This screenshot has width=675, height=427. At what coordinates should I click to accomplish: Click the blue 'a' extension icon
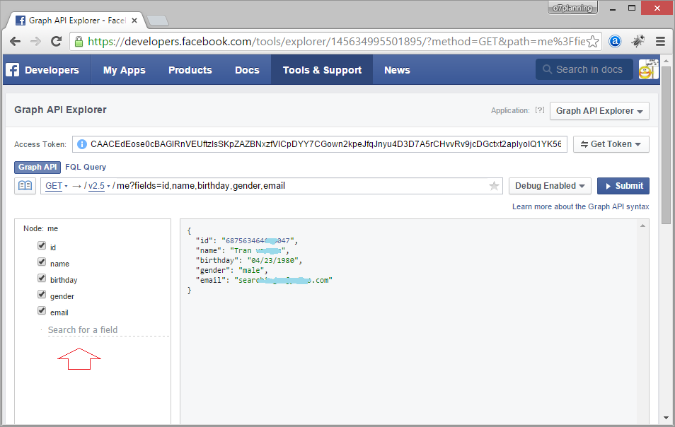point(615,41)
